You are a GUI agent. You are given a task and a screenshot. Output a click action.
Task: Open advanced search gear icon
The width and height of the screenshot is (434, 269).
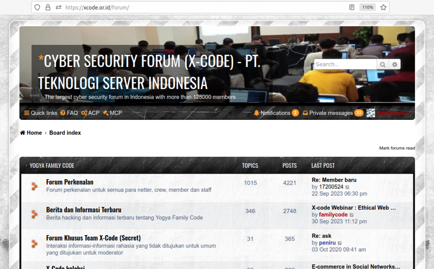[x=395, y=64]
